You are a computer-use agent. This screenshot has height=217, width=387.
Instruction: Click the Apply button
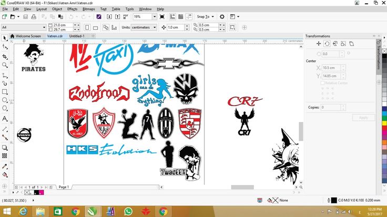click(363, 118)
